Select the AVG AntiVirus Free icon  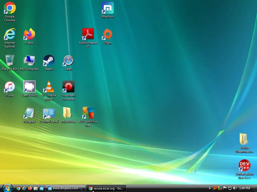coord(88,117)
